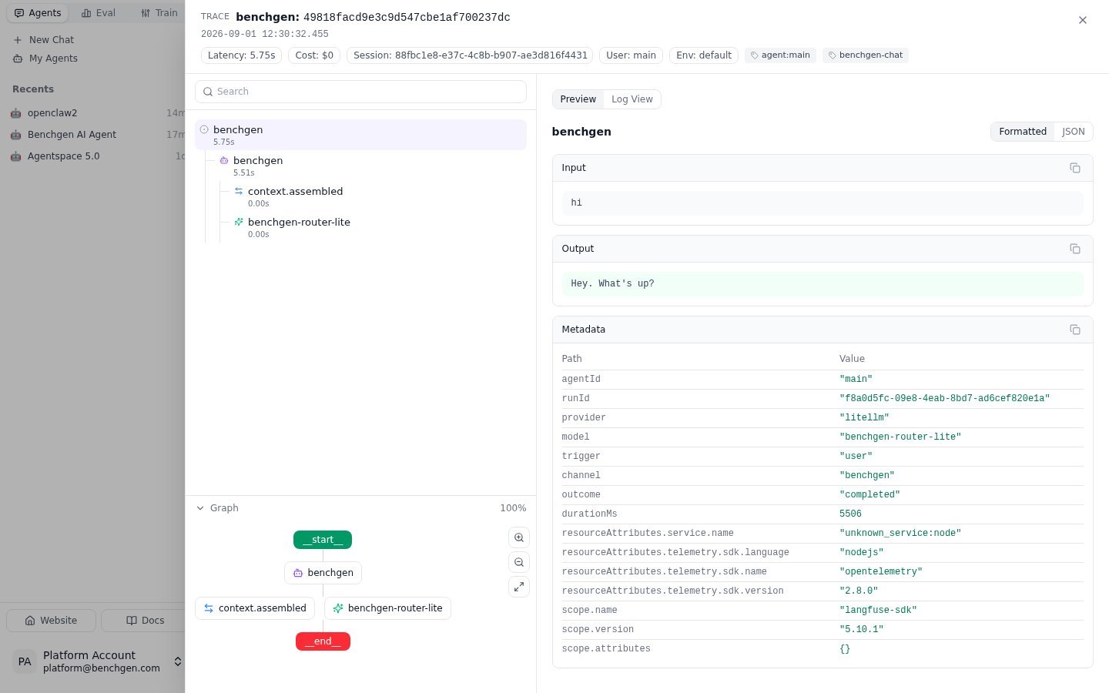Click the input text hi
The image size is (1109, 693).
[576, 203]
